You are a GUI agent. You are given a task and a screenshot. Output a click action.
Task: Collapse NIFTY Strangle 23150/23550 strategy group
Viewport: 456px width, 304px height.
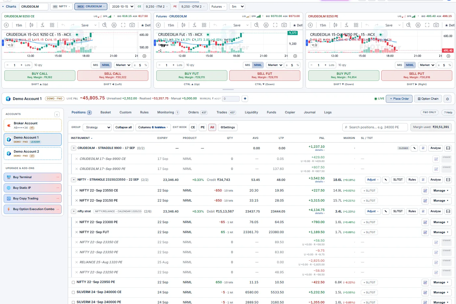73,180
